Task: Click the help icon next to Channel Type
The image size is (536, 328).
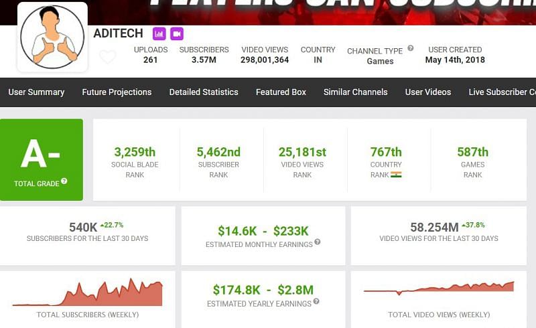Action: click(411, 48)
